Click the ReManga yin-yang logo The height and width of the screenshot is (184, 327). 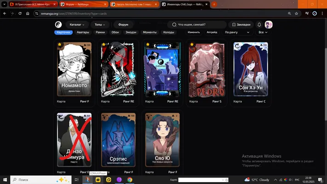(58, 25)
